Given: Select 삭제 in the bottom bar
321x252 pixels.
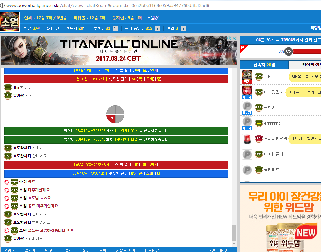Looking at the screenshot, I should [86, 250].
